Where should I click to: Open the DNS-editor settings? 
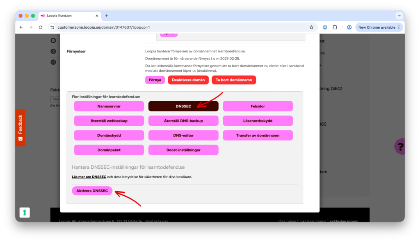pyautogui.click(x=183, y=135)
